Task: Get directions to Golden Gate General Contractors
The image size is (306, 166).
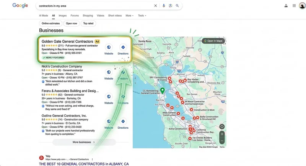Action: point(123,47)
